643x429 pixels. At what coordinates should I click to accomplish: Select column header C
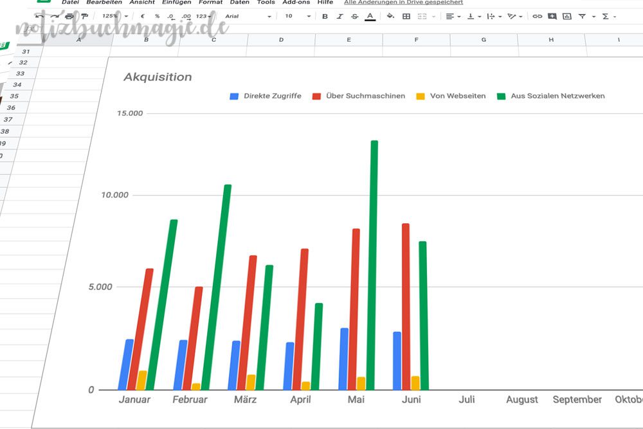point(213,39)
